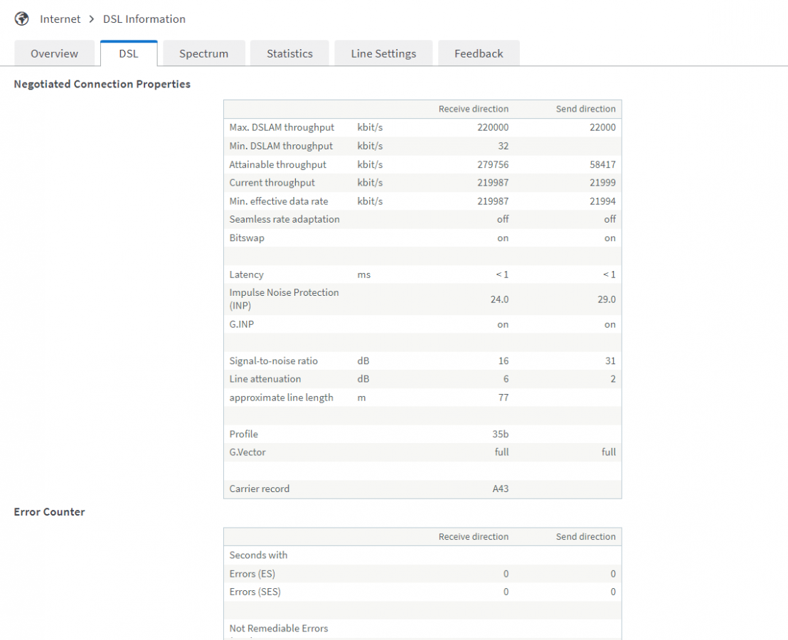Image resolution: width=788 pixels, height=640 pixels.
Task: Click Bitswap send direction value on
Action: pos(610,238)
